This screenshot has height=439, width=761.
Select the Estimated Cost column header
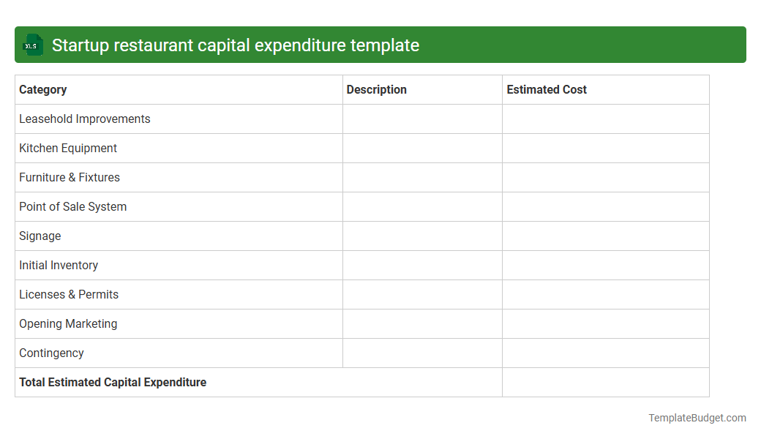pyautogui.click(x=547, y=89)
